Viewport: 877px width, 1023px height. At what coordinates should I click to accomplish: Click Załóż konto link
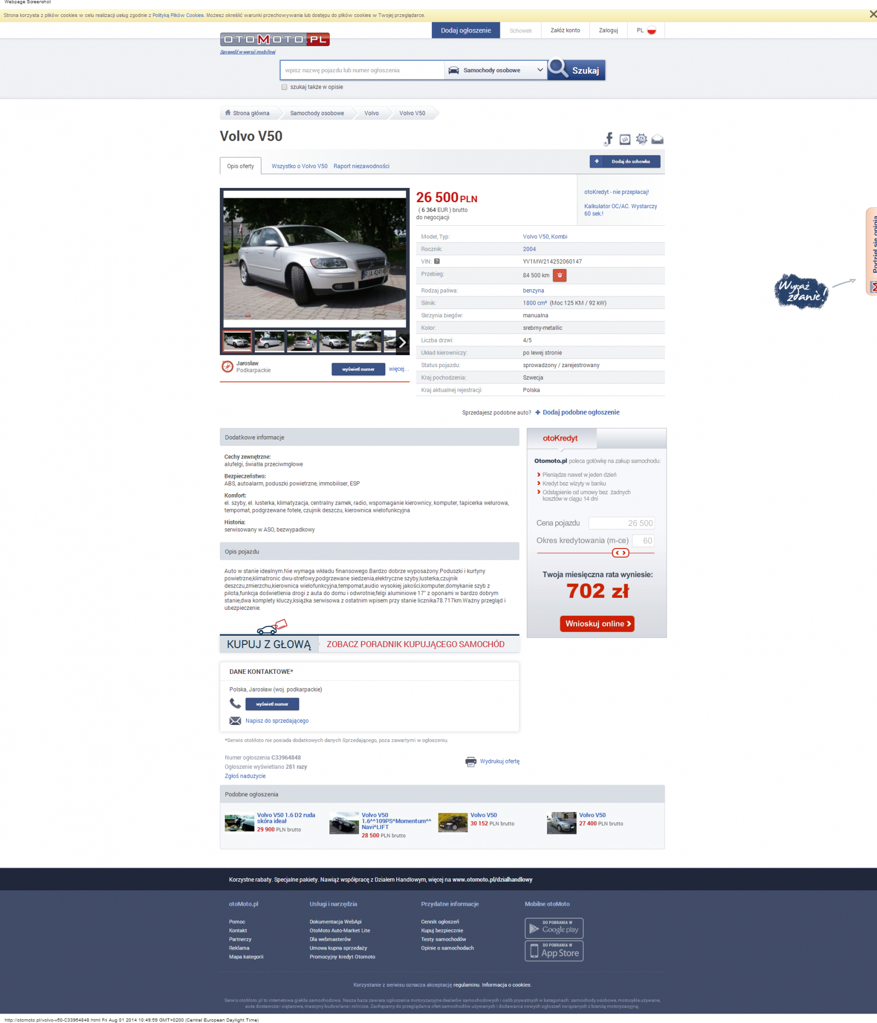[565, 31]
